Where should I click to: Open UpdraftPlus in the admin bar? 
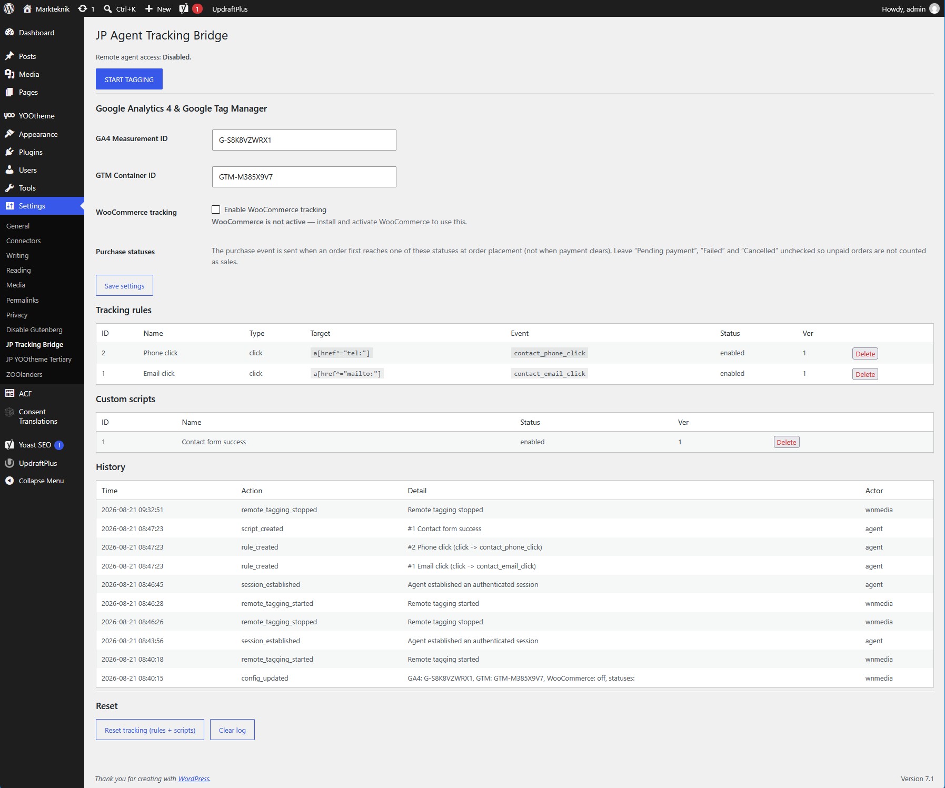pos(230,8)
